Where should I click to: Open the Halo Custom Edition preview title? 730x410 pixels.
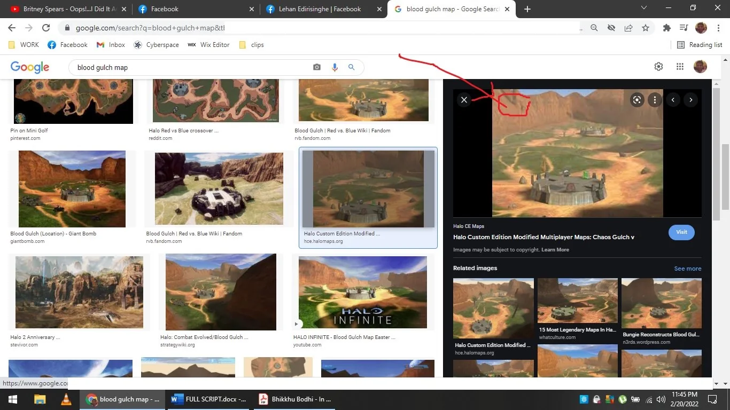[x=543, y=237]
